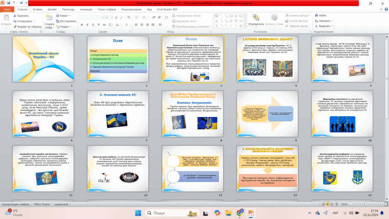
Task: Open Chrome from taskbar
Action: pyautogui.click(x=240, y=213)
